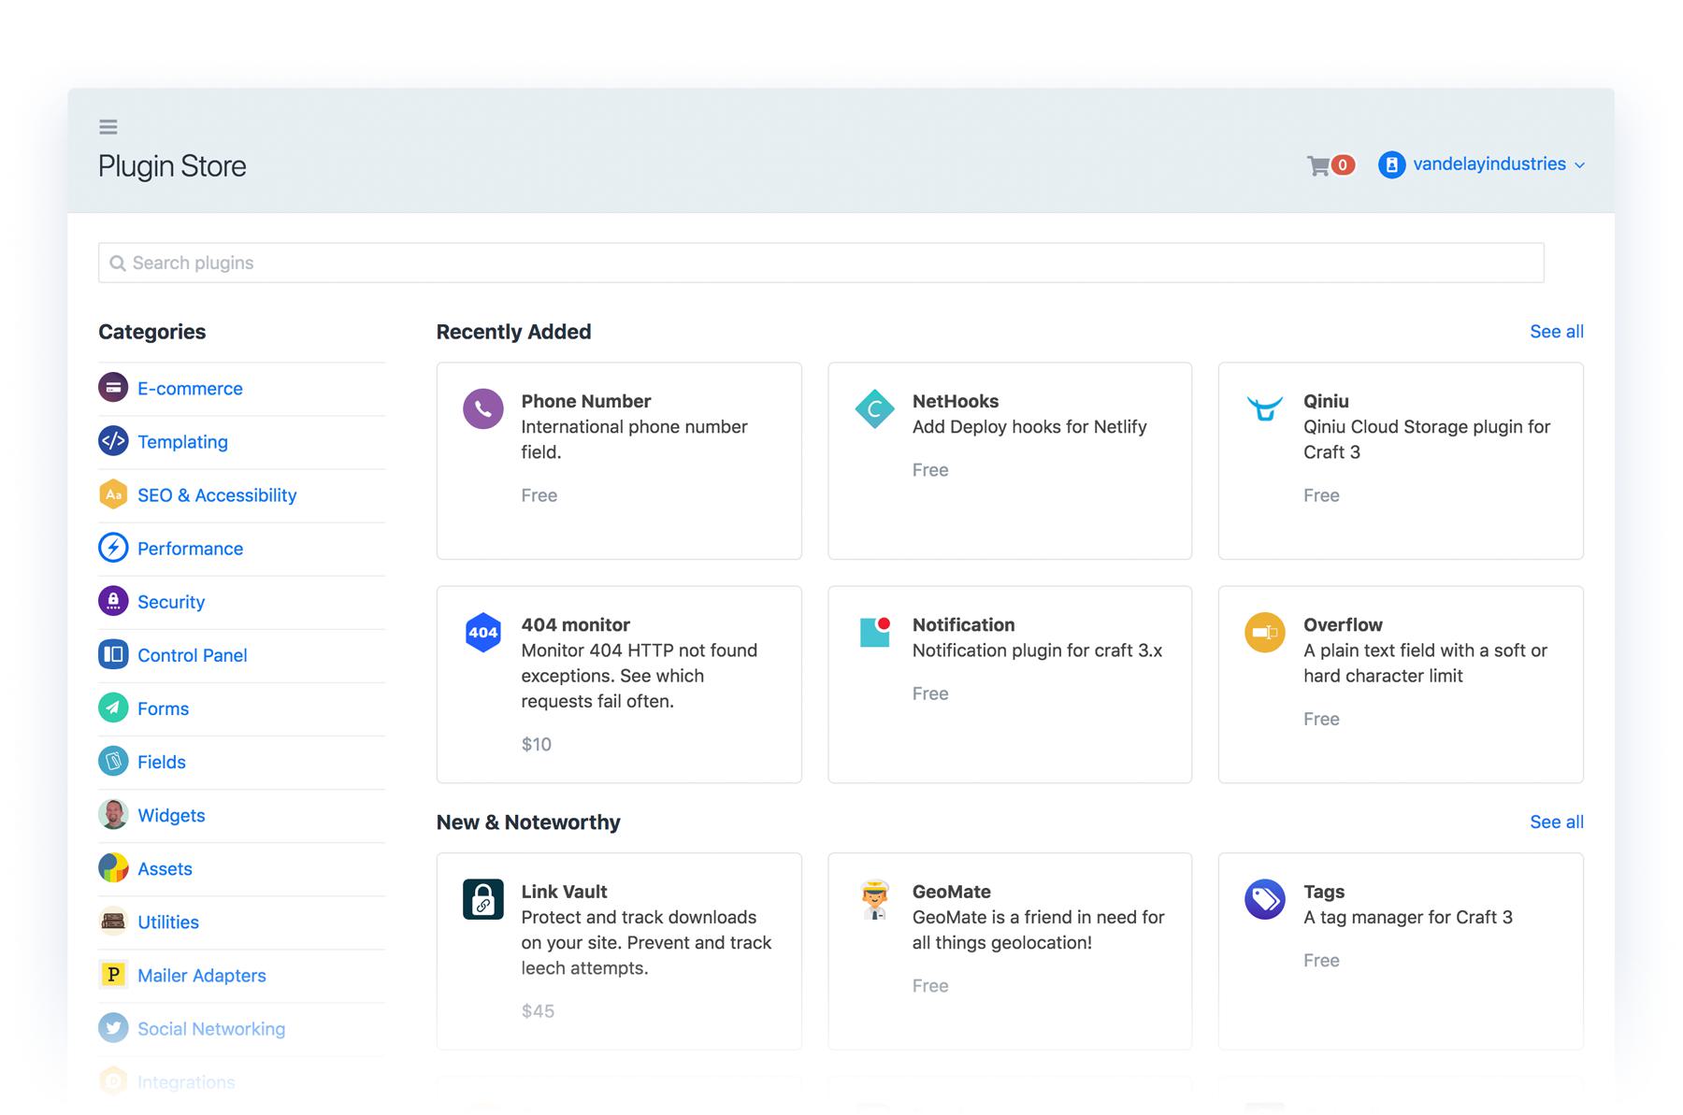Click the Phone Number plugin icon
Viewport: 1683px width, 1115px height.
483,409
